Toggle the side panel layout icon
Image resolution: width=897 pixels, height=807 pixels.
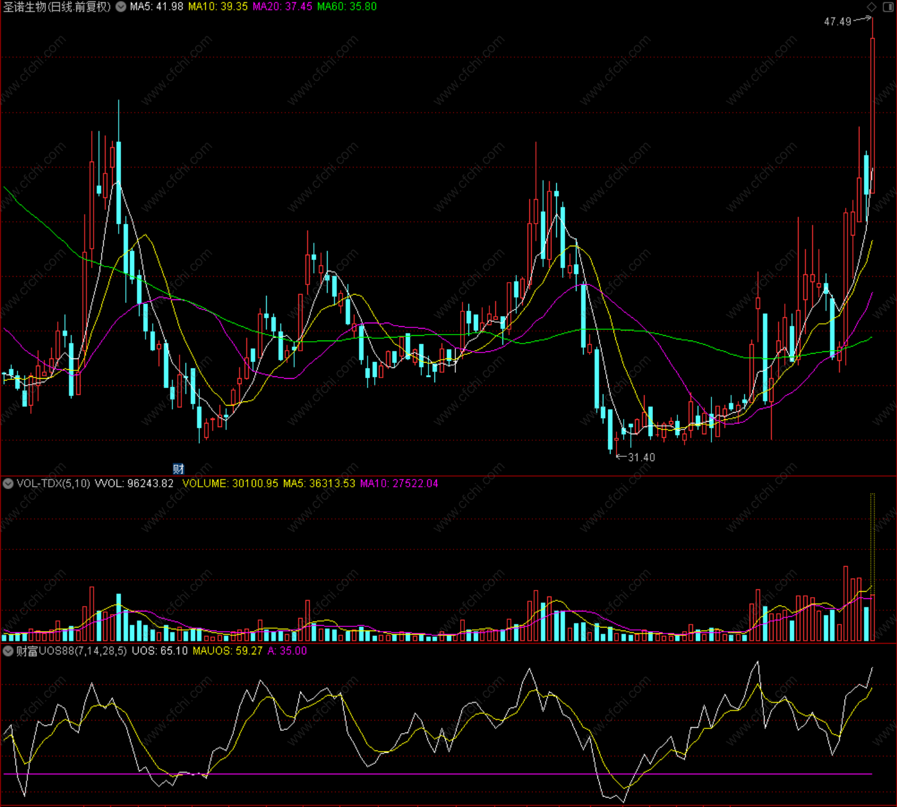pos(887,7)
